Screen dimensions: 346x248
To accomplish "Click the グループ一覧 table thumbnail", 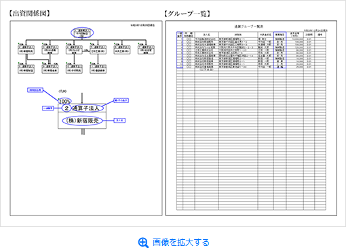I will point(251,118).
